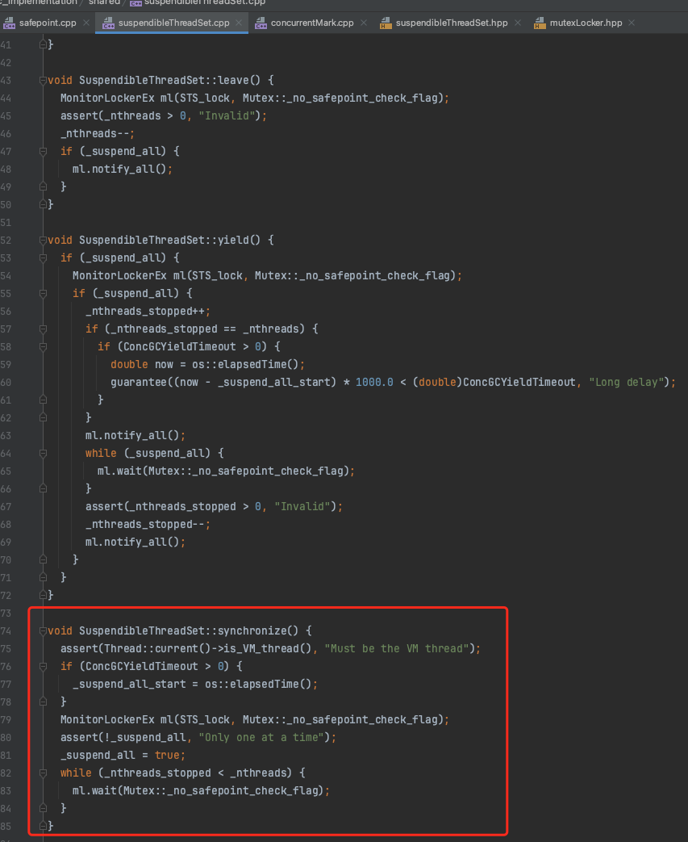Fold the ConcGCYieldTimeout check in synchronize()

pos(42,666)
